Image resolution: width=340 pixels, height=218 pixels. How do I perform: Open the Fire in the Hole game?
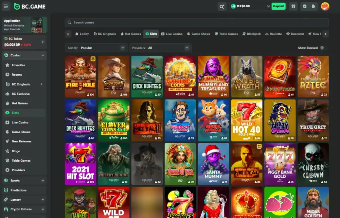[80, 77]
